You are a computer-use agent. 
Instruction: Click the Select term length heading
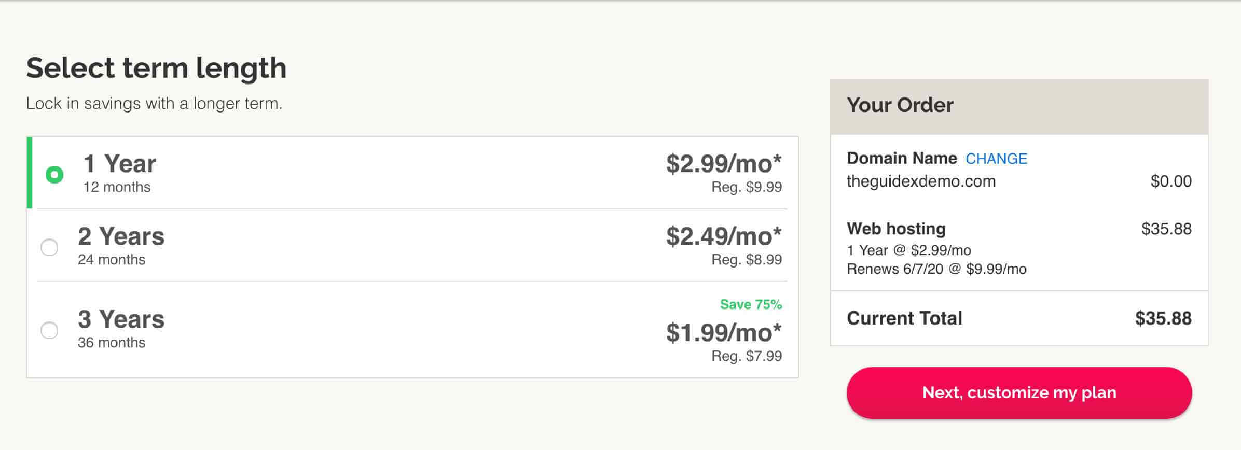point(156,68)
